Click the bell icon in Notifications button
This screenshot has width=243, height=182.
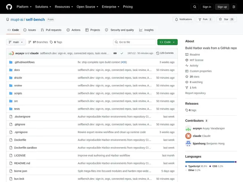pyautogui.click(x=176, y=19)
